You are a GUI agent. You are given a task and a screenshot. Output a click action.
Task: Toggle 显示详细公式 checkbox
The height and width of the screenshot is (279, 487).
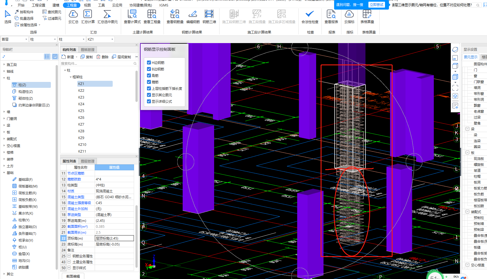(x=149, y=101)
